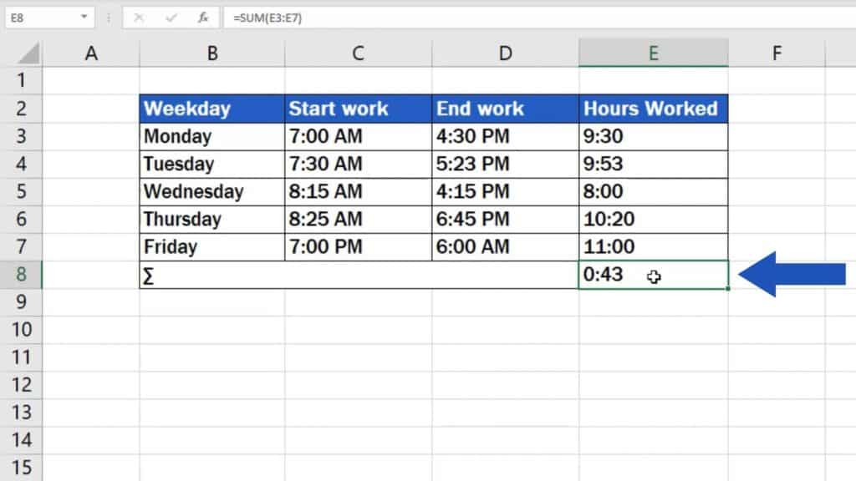856x481 pixels.
Task: Click empty cell F10 below the table
Action: pos(777,330)
